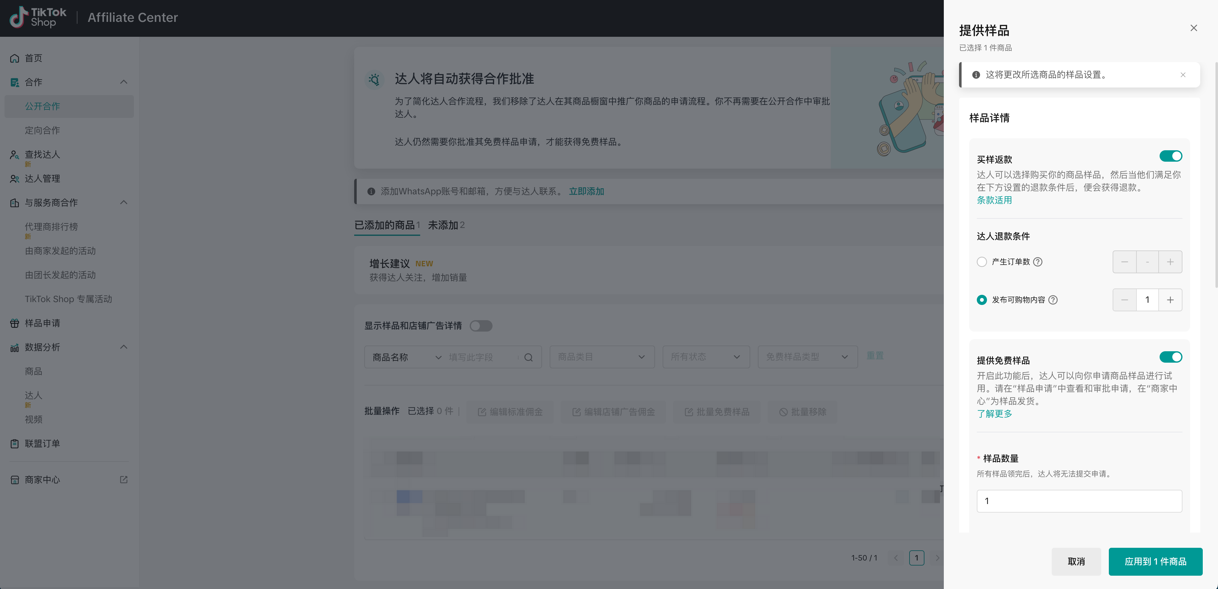Disable the 买样返款 toggle
Screen dimensions: 1218x589
1170,156
